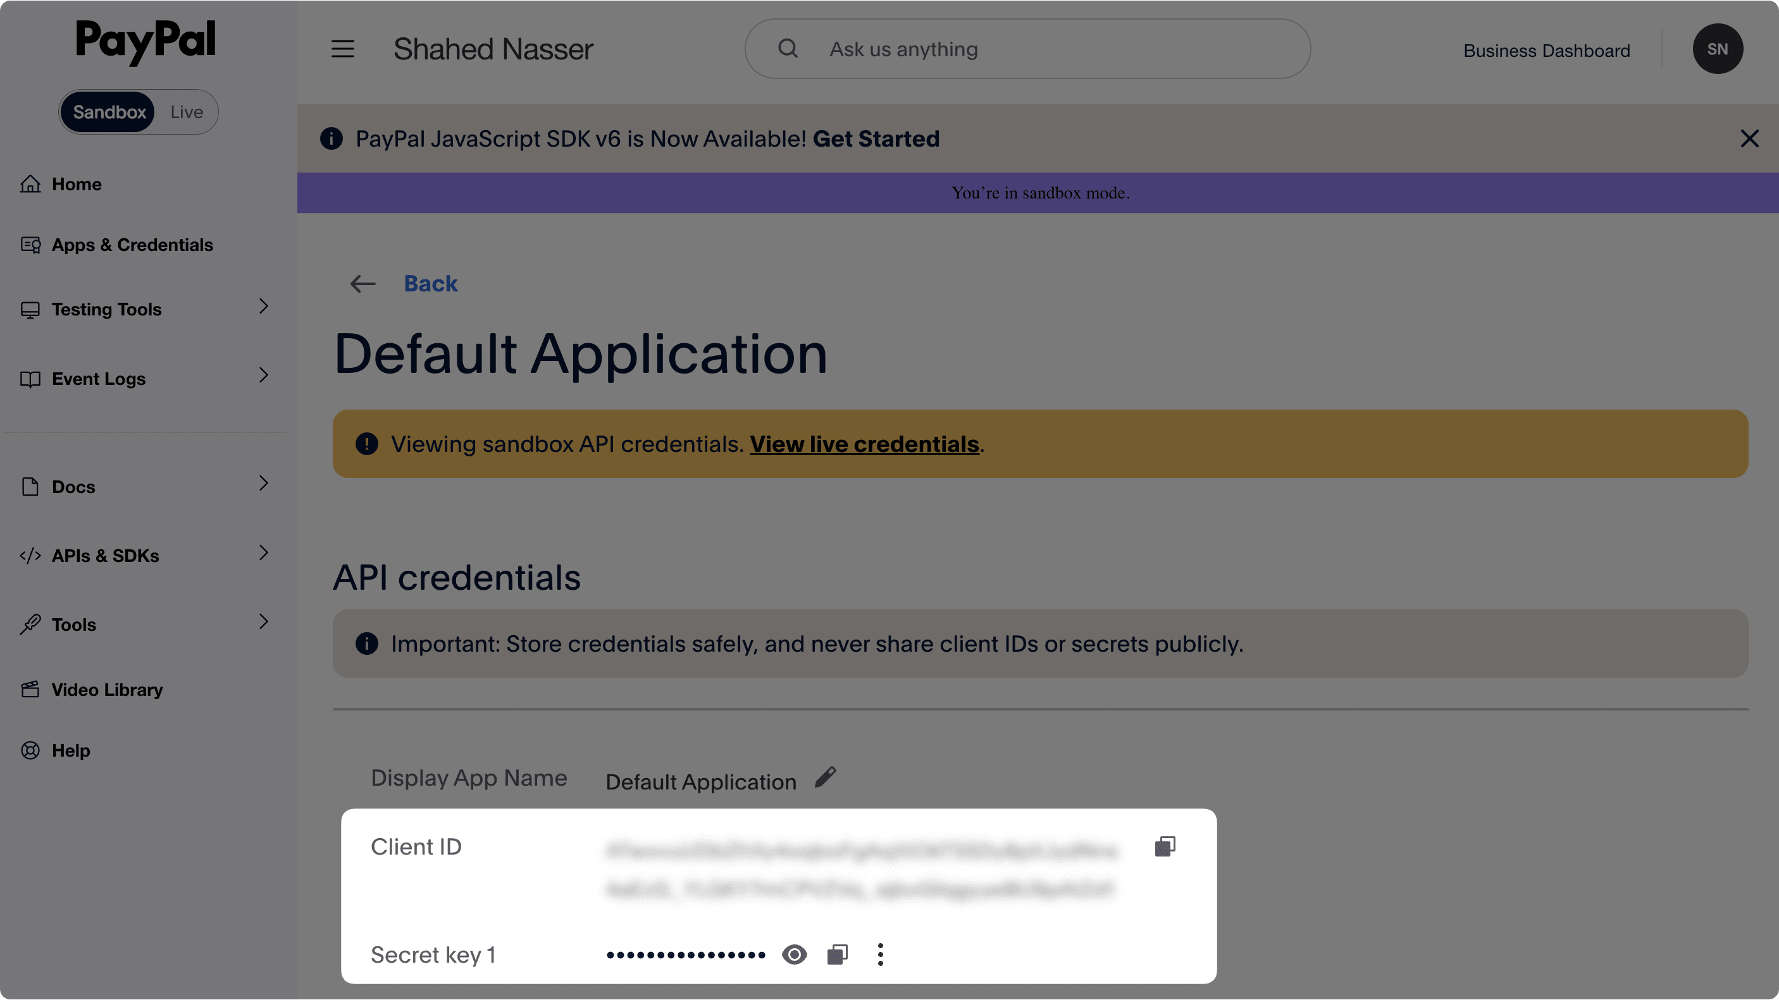The image size is (1779, 1000).
Task: Click the Get Started link in the banner
Action: (876, 138)
